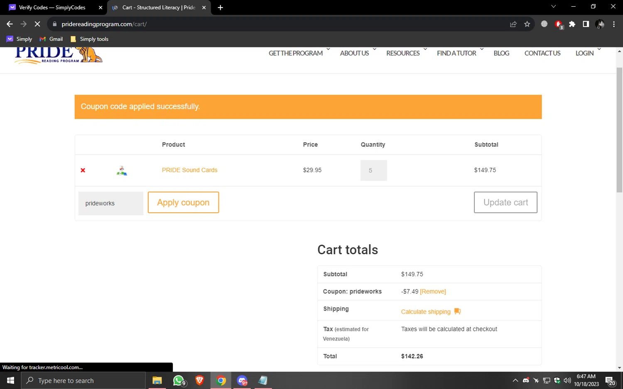Image resolution: width=623 pixels, height=389 pixels.
Task: Open the notification center with 20 badge
Action: coord(610,380)
